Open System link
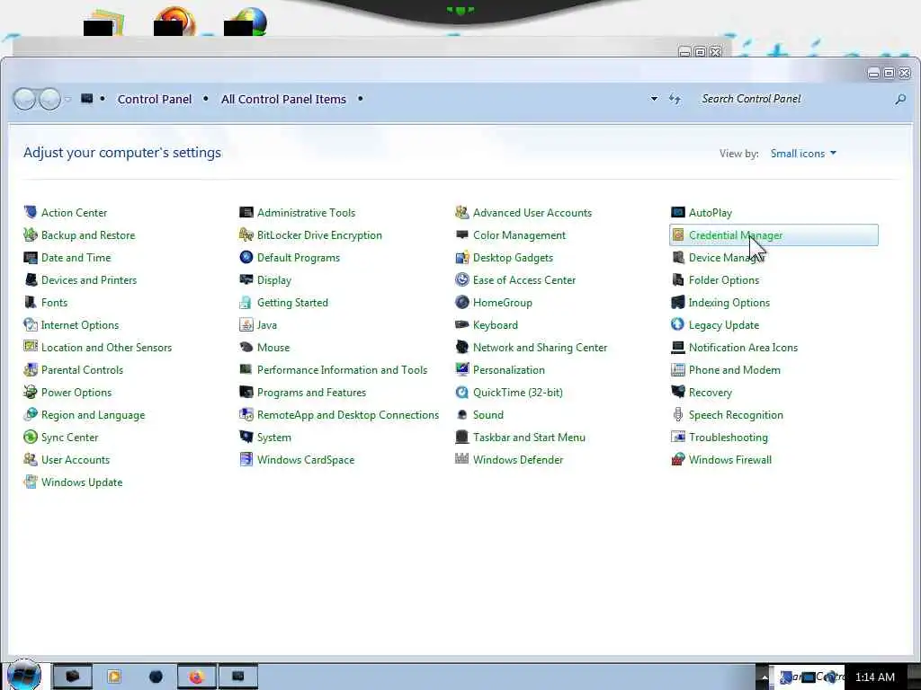The width and height of the screenshot is (921, 690). click(x=273, y=438)
